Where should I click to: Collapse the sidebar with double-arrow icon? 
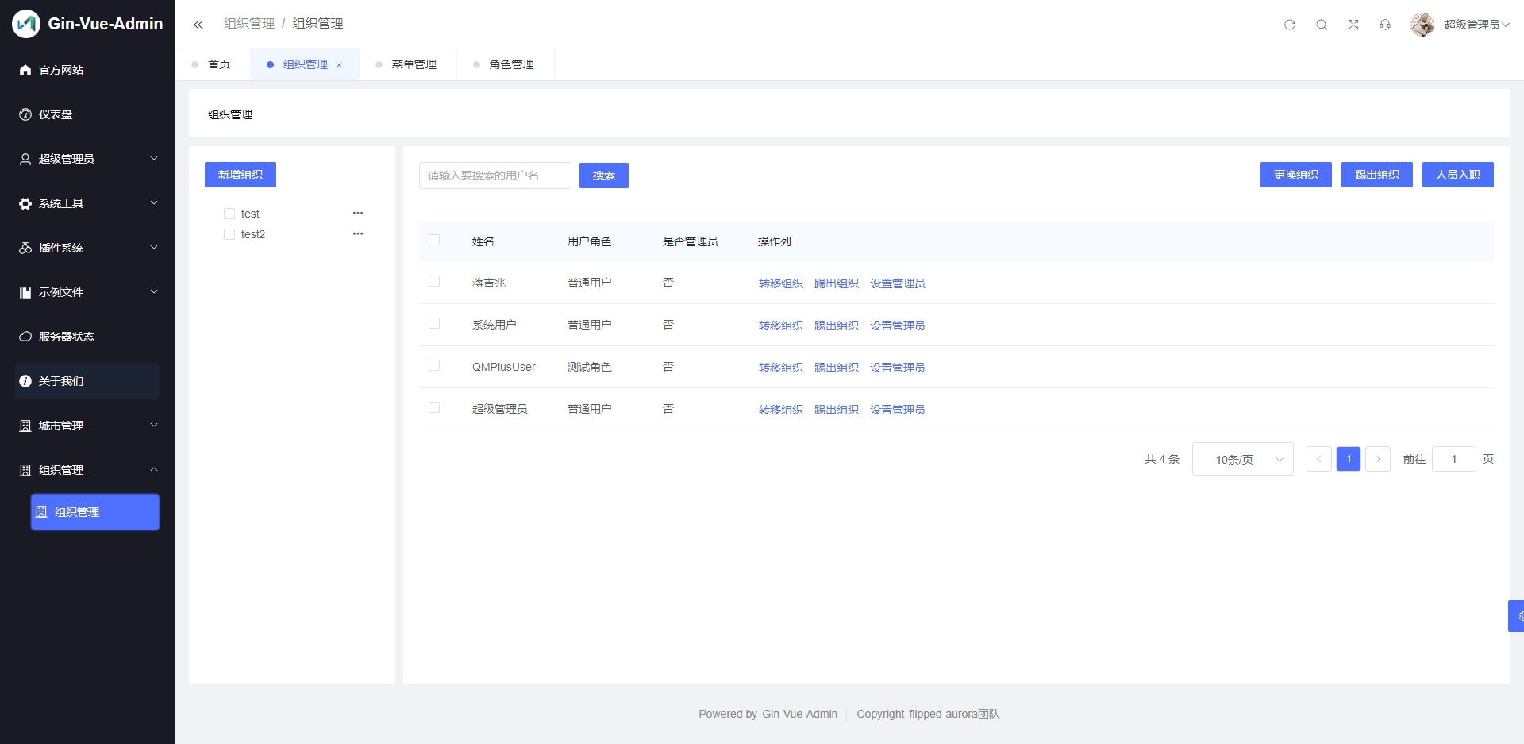point(198,25)
